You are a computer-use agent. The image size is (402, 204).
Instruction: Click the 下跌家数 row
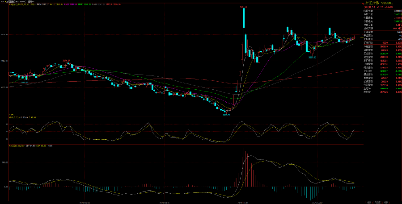coord(382,39)
